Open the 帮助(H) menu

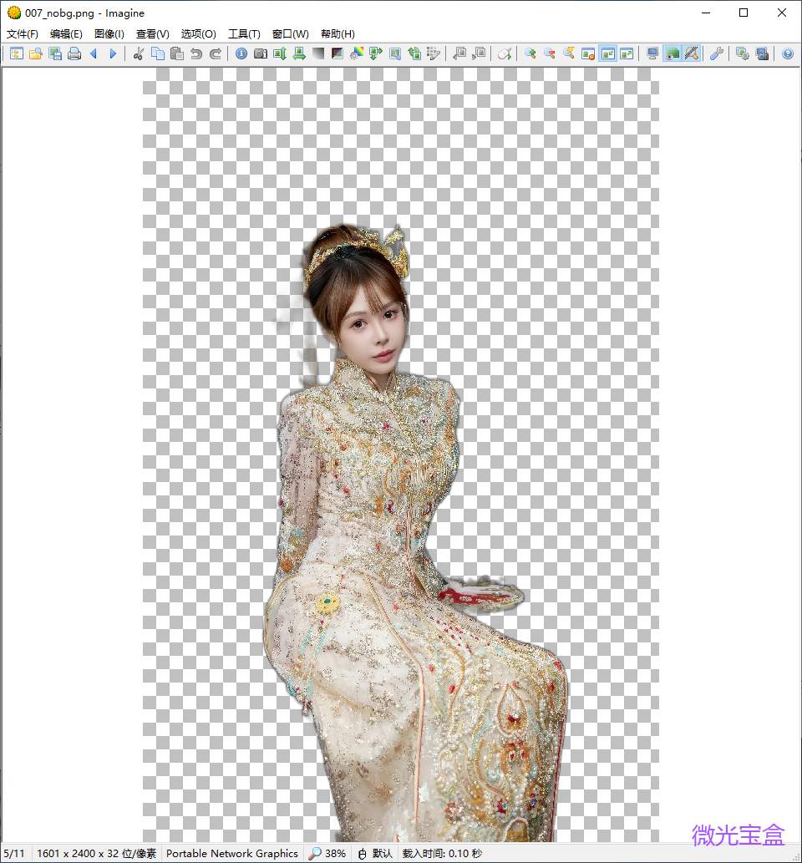coord(338,34)
